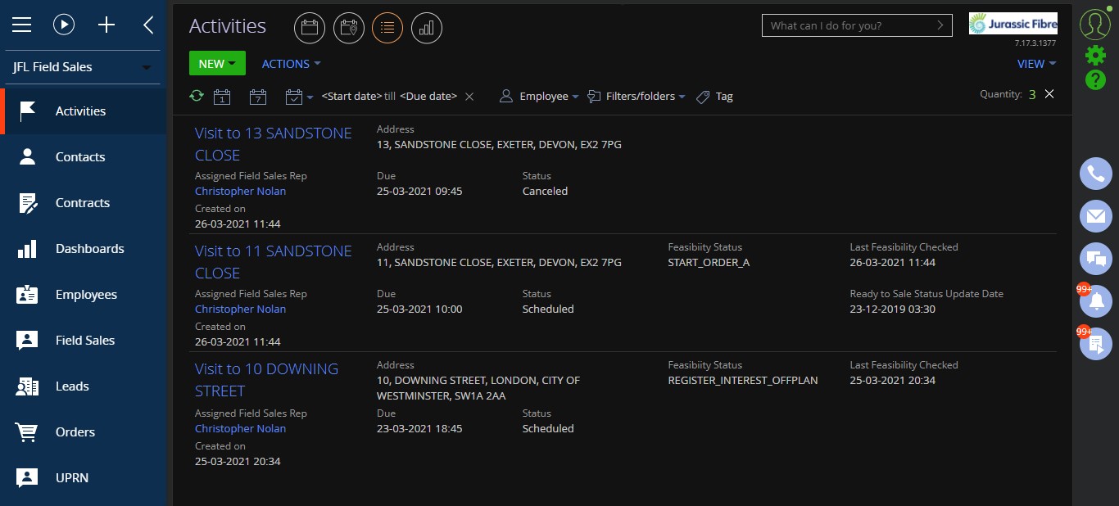Open the Employee filter dropdown
The width and height of the screenshot is (1119, 506).
(539, 96)
